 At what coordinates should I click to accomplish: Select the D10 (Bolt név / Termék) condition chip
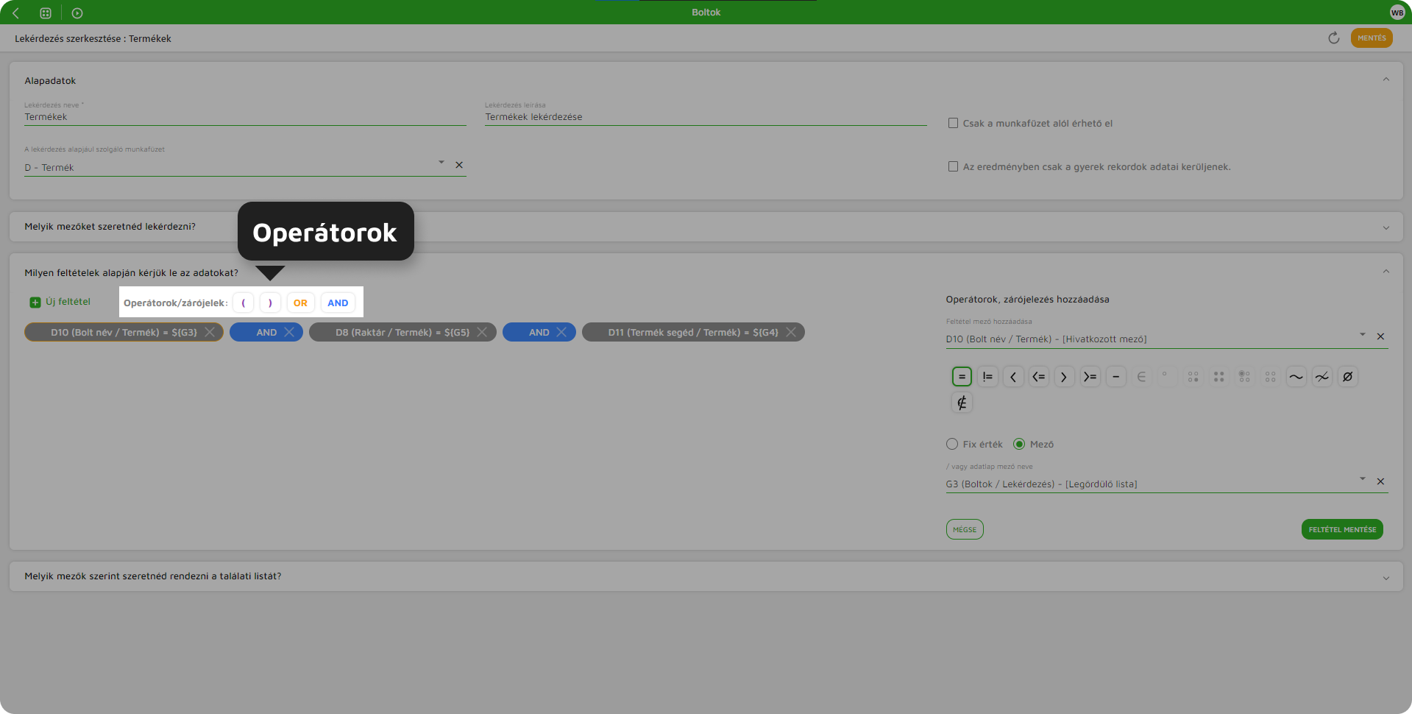pyautogui.click(x=124, y=332)
